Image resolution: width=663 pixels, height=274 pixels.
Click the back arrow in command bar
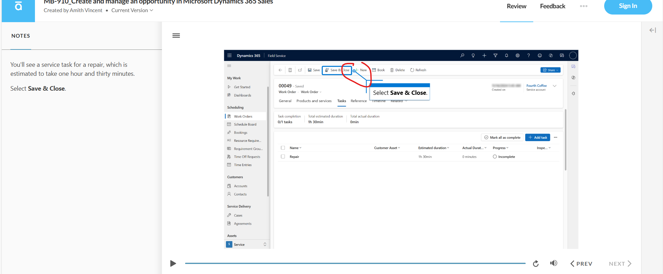pyautogui.click(x=280, y=70)
